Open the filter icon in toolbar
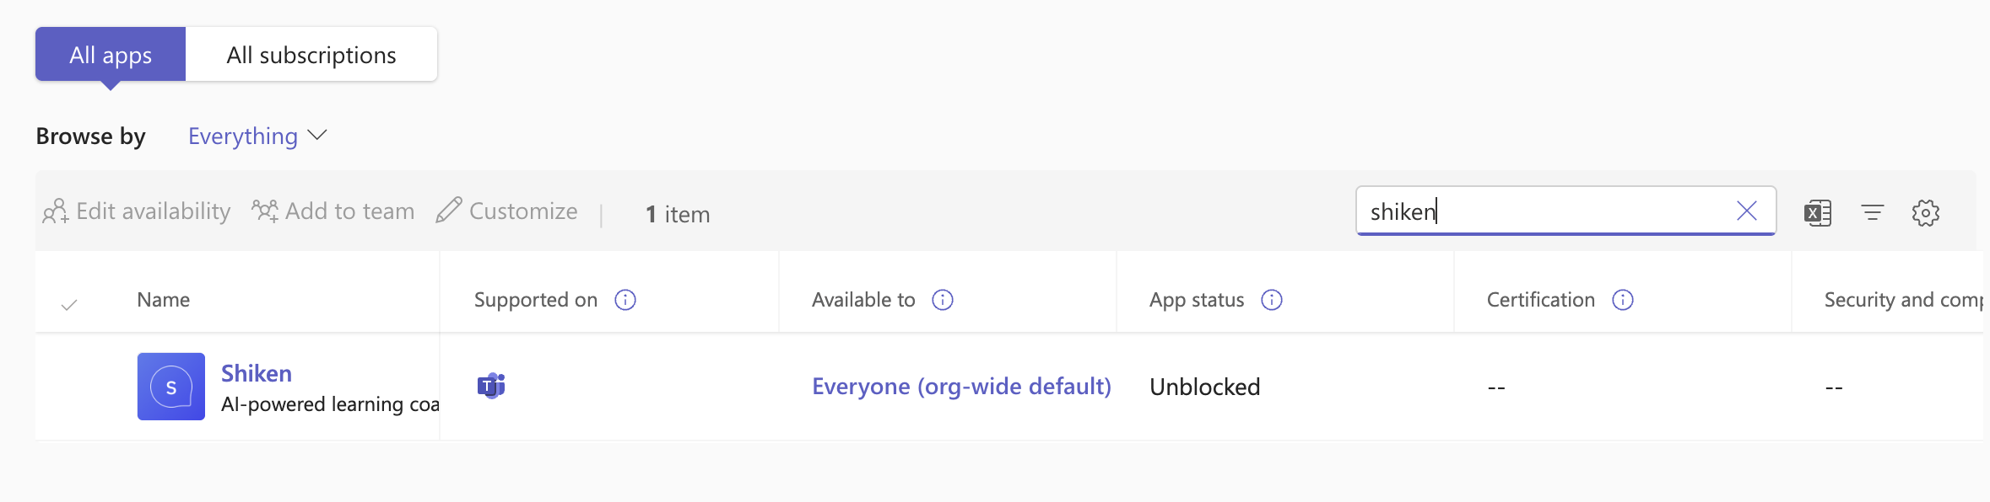 click(1872, 213)
